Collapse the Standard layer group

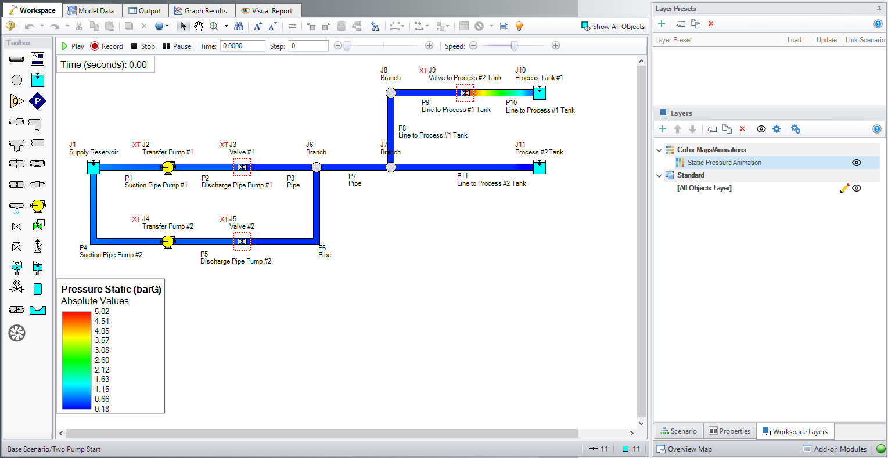pos(659,175)
